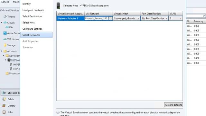Click the VM Network browse ellipsis button
206x116 pixels.
pos(111,18)
